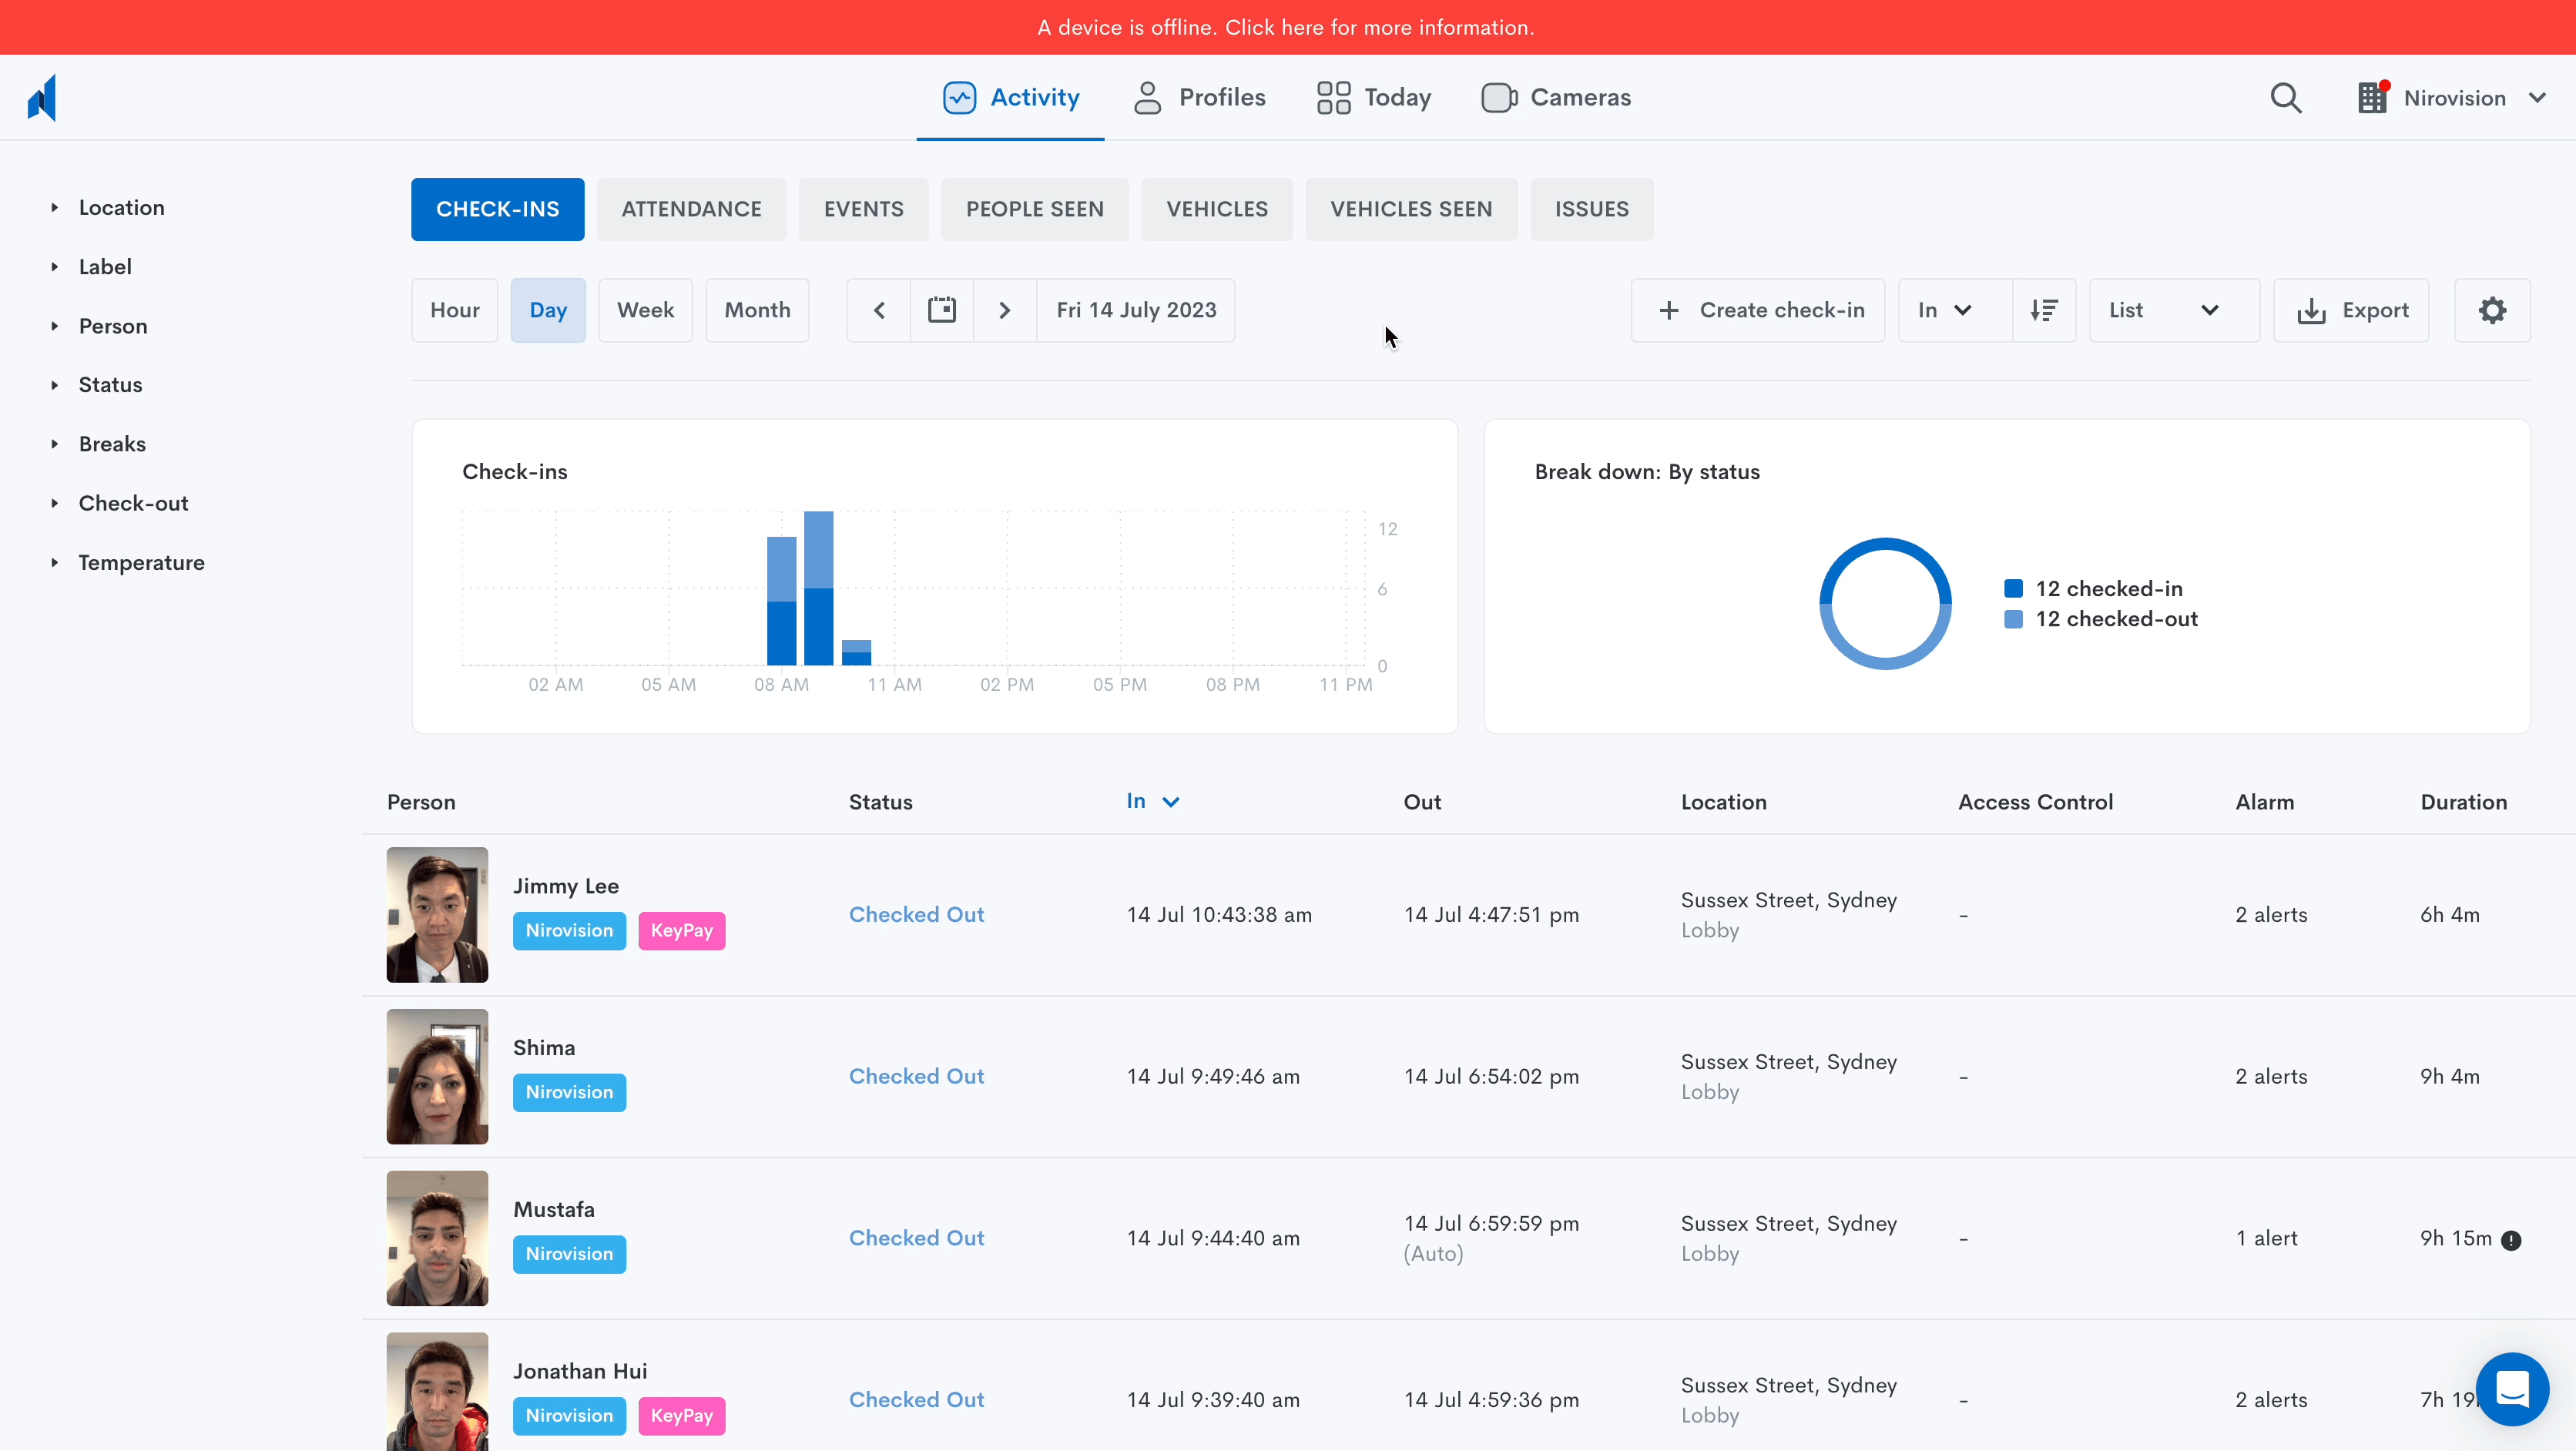Toggle sort order icon
Screen dimensions: 2576x1451
point(2044,310)
